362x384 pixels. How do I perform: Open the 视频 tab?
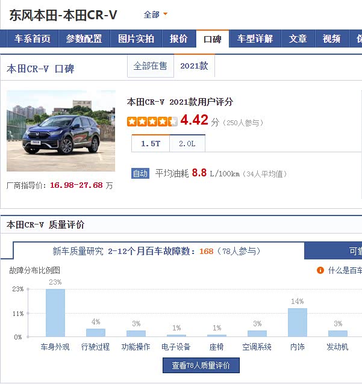(332, 39)
